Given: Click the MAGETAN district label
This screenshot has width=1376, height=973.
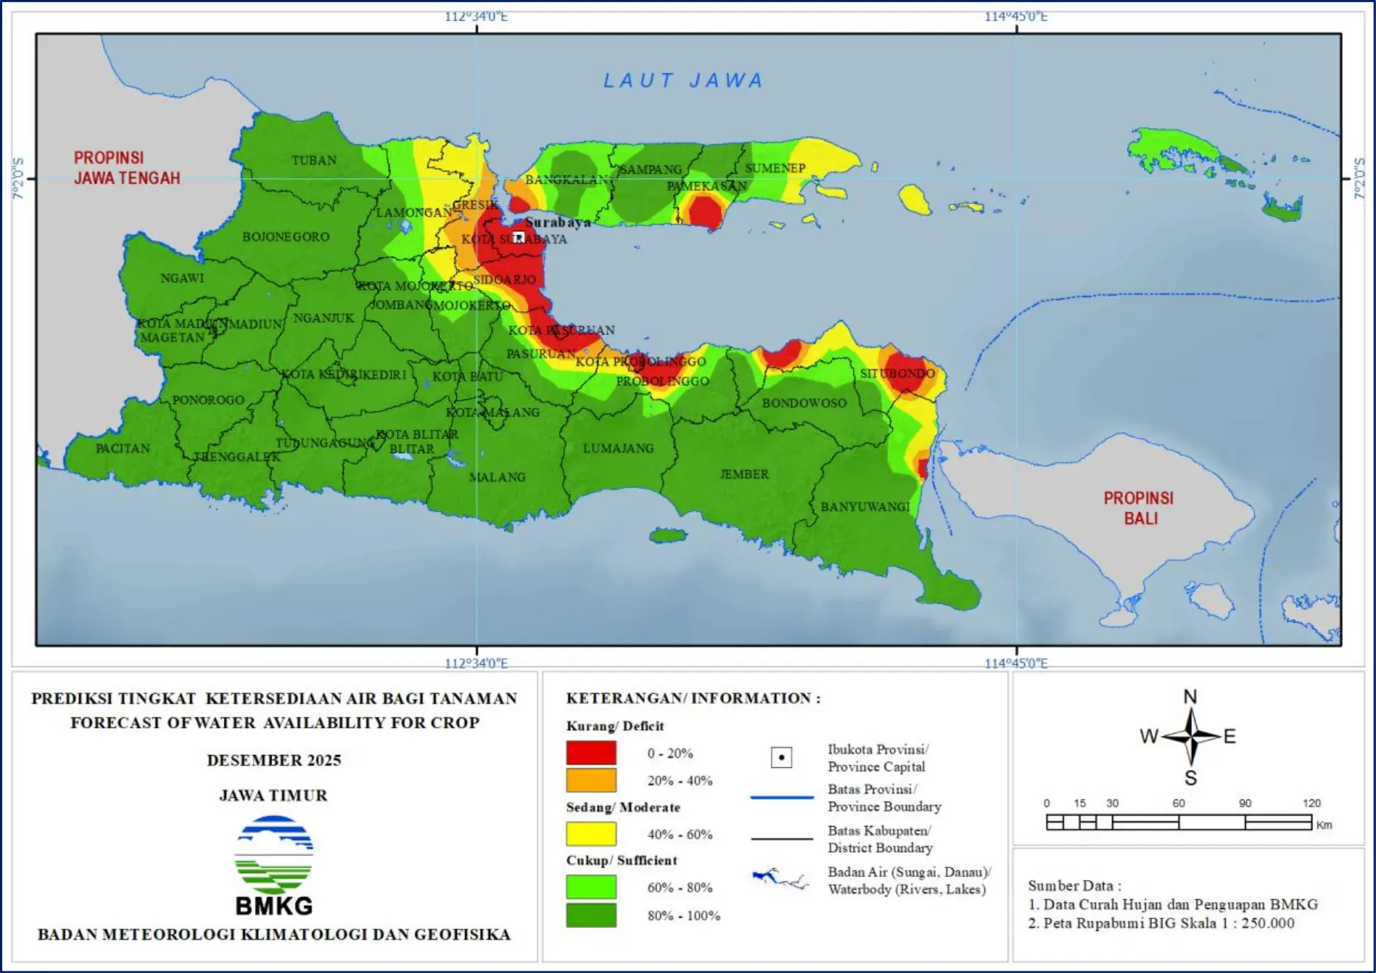Looking at the screenshot, I should 172,338.
